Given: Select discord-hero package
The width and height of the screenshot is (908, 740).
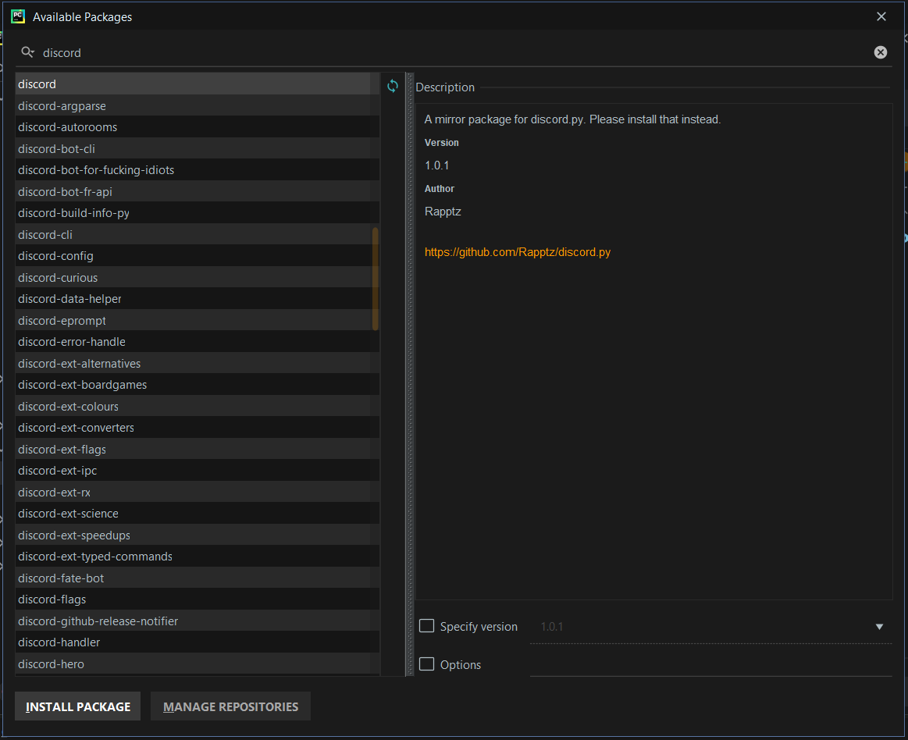Looking at the screenshot, I should coord(197,664).
